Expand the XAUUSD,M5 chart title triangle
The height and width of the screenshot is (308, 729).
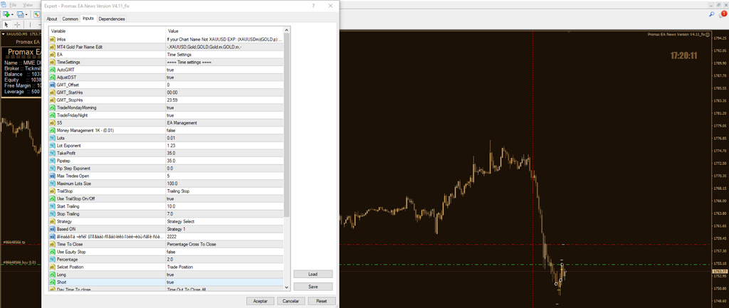point(4,34)
